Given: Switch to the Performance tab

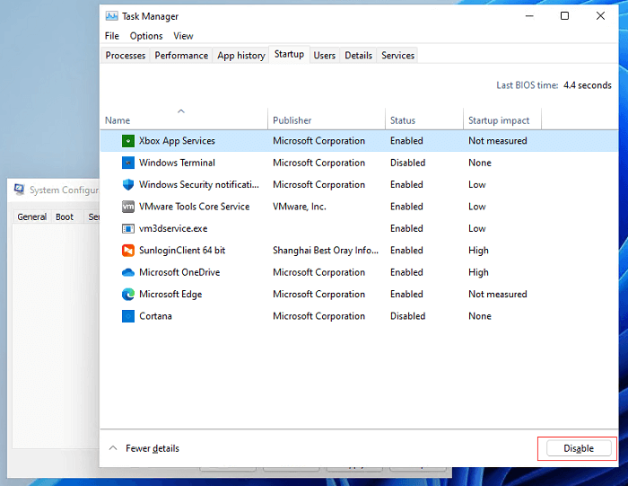Looking at the screenshot, I should tap(181, 56).
